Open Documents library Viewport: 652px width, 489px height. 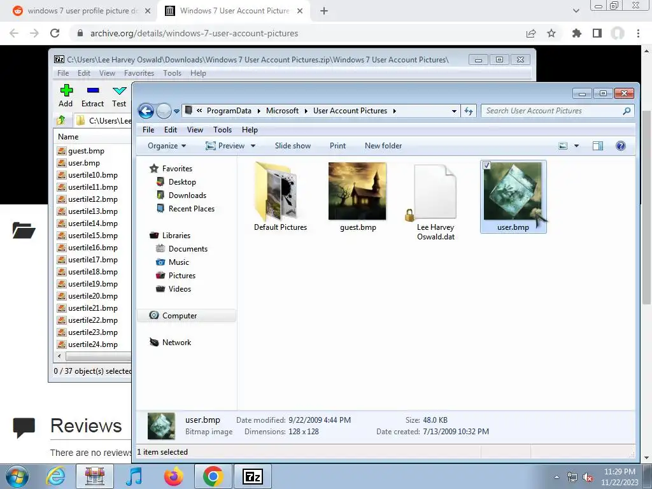coord(188,249)
